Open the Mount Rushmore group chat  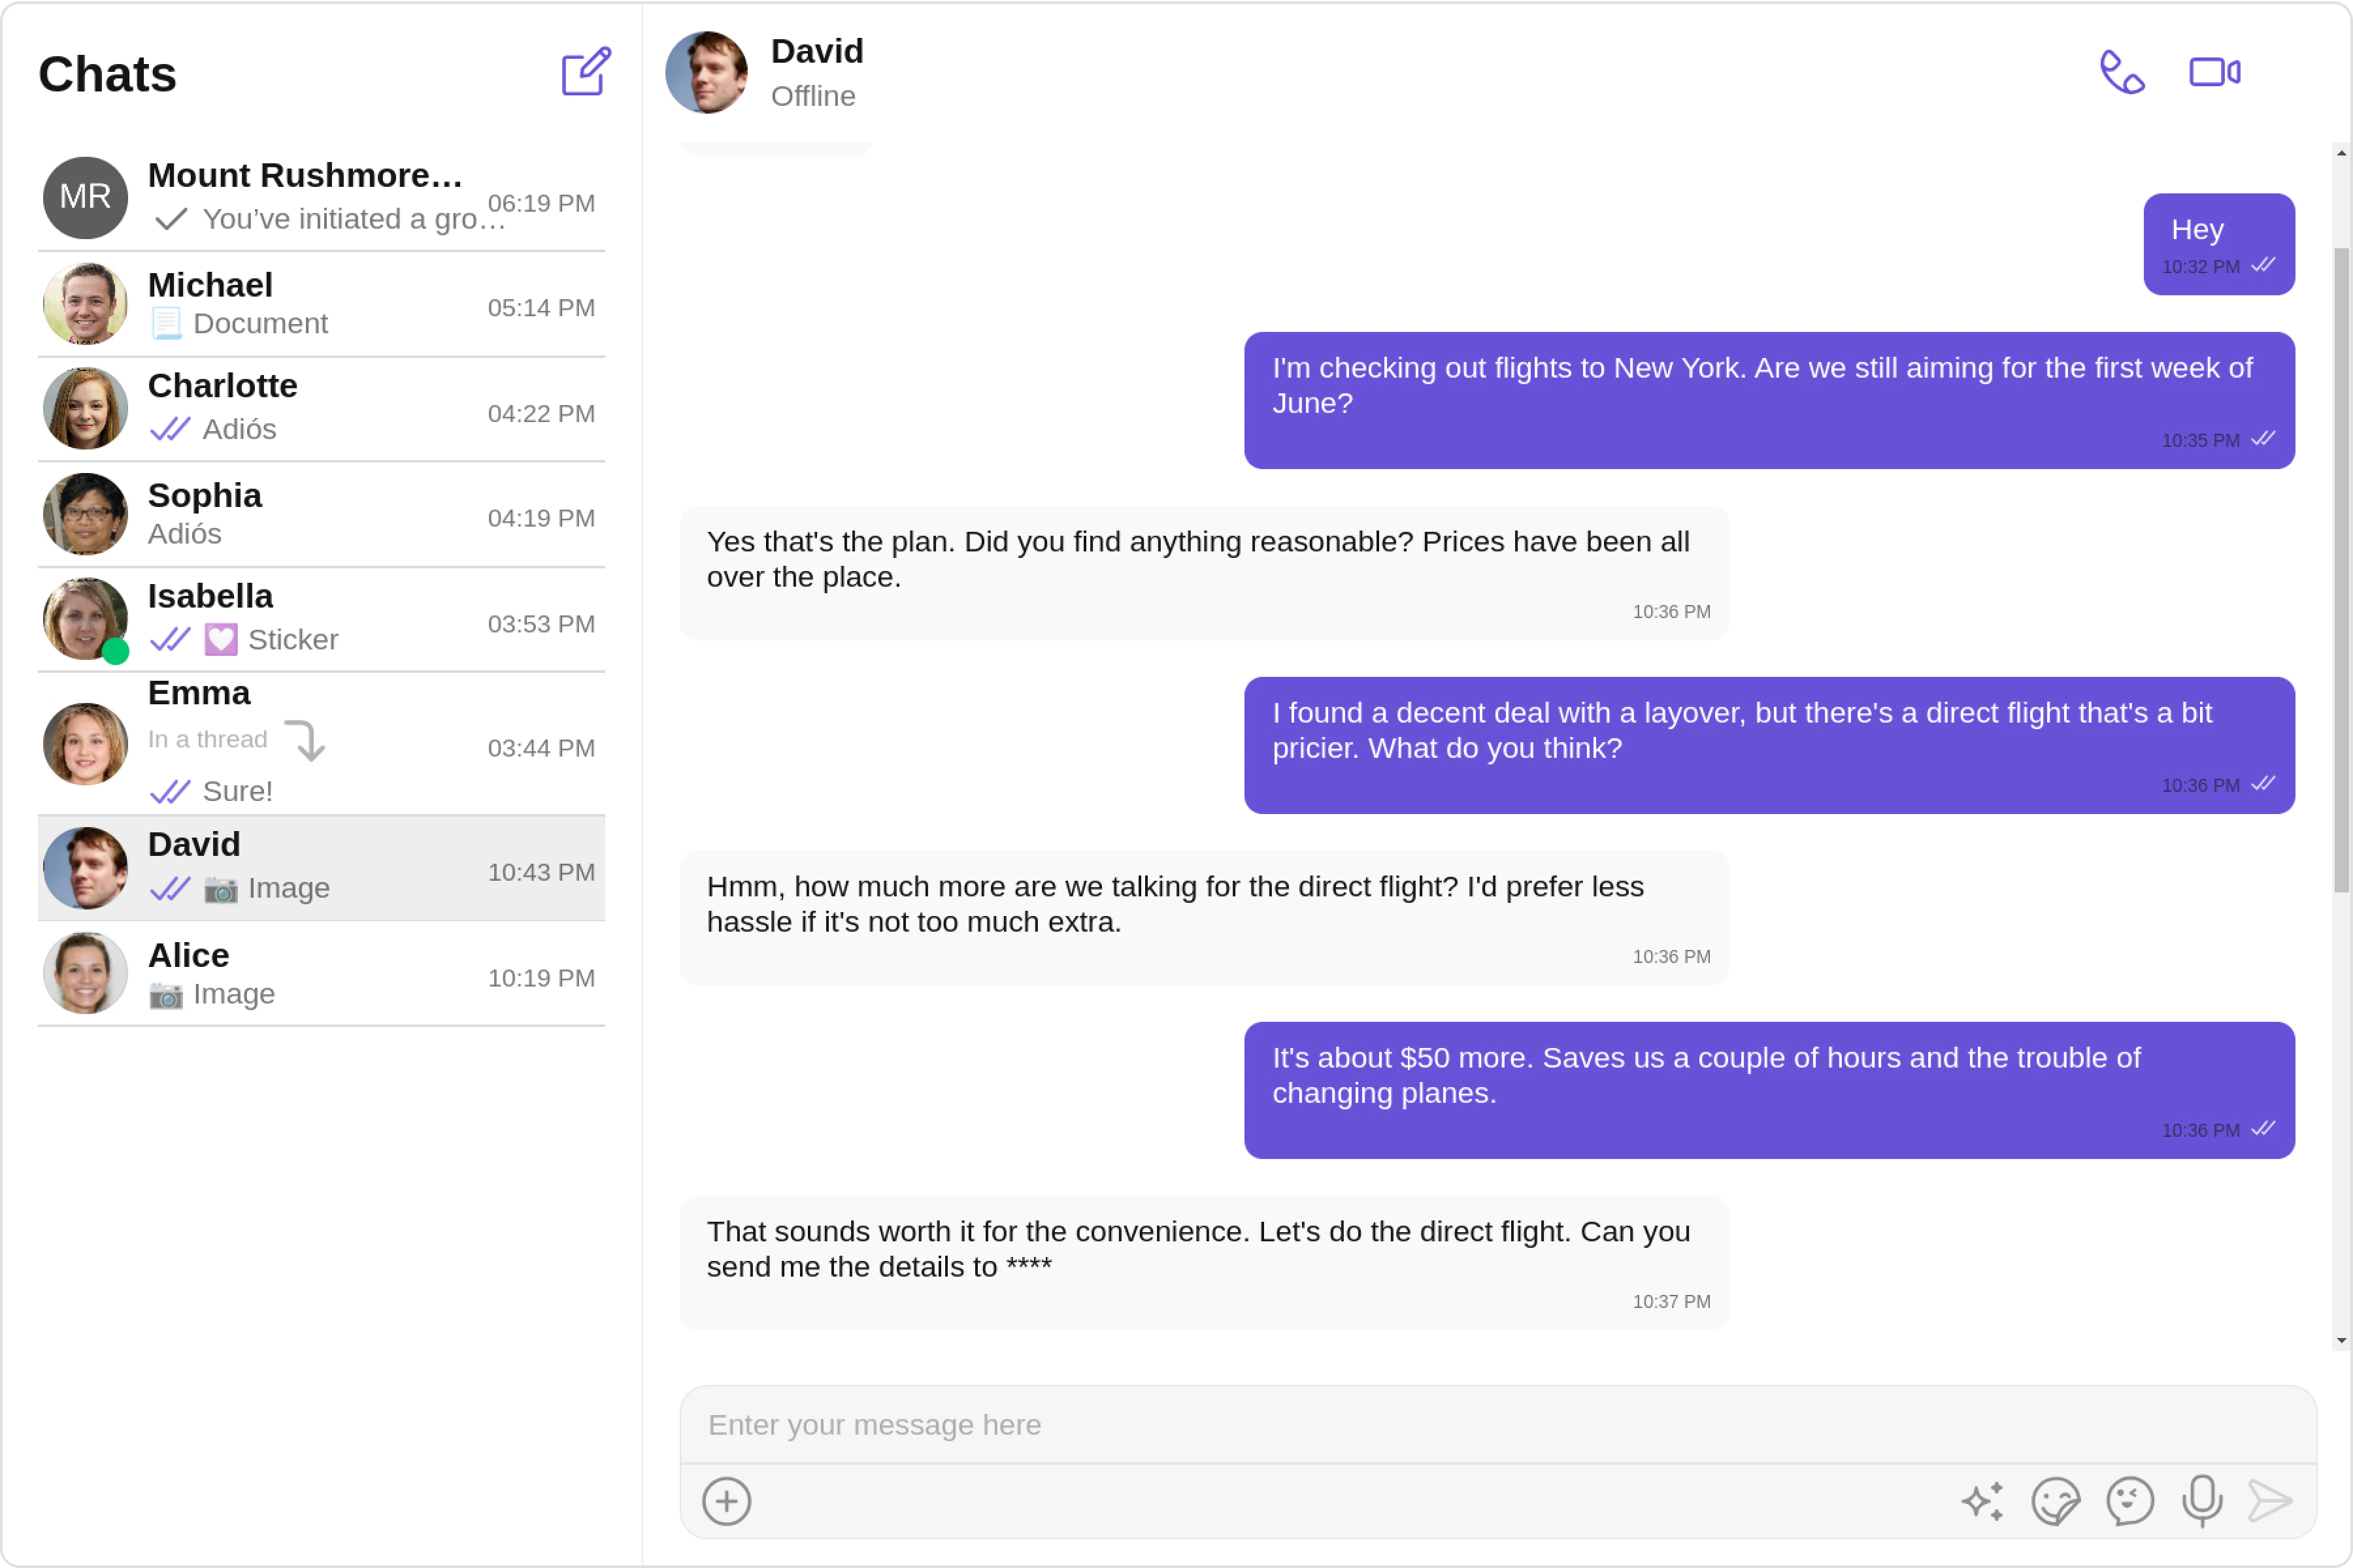(x=320, y=197)
